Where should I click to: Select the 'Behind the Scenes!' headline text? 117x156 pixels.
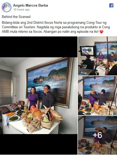16,17
